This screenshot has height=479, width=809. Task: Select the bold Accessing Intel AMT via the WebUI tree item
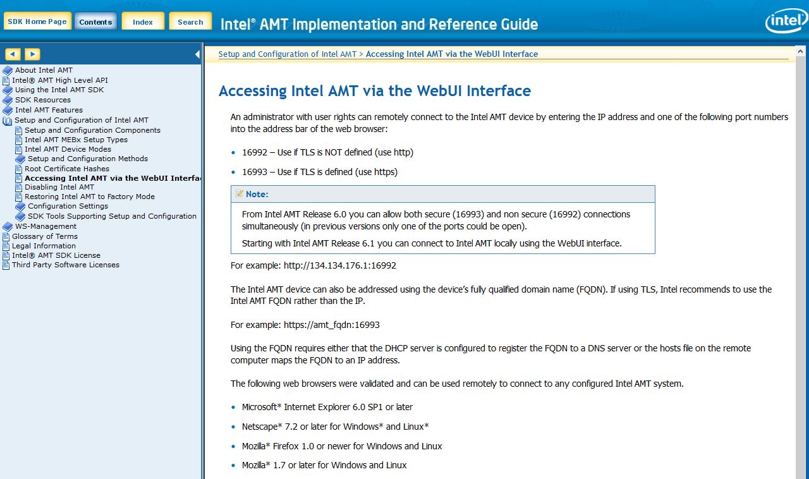113,178
